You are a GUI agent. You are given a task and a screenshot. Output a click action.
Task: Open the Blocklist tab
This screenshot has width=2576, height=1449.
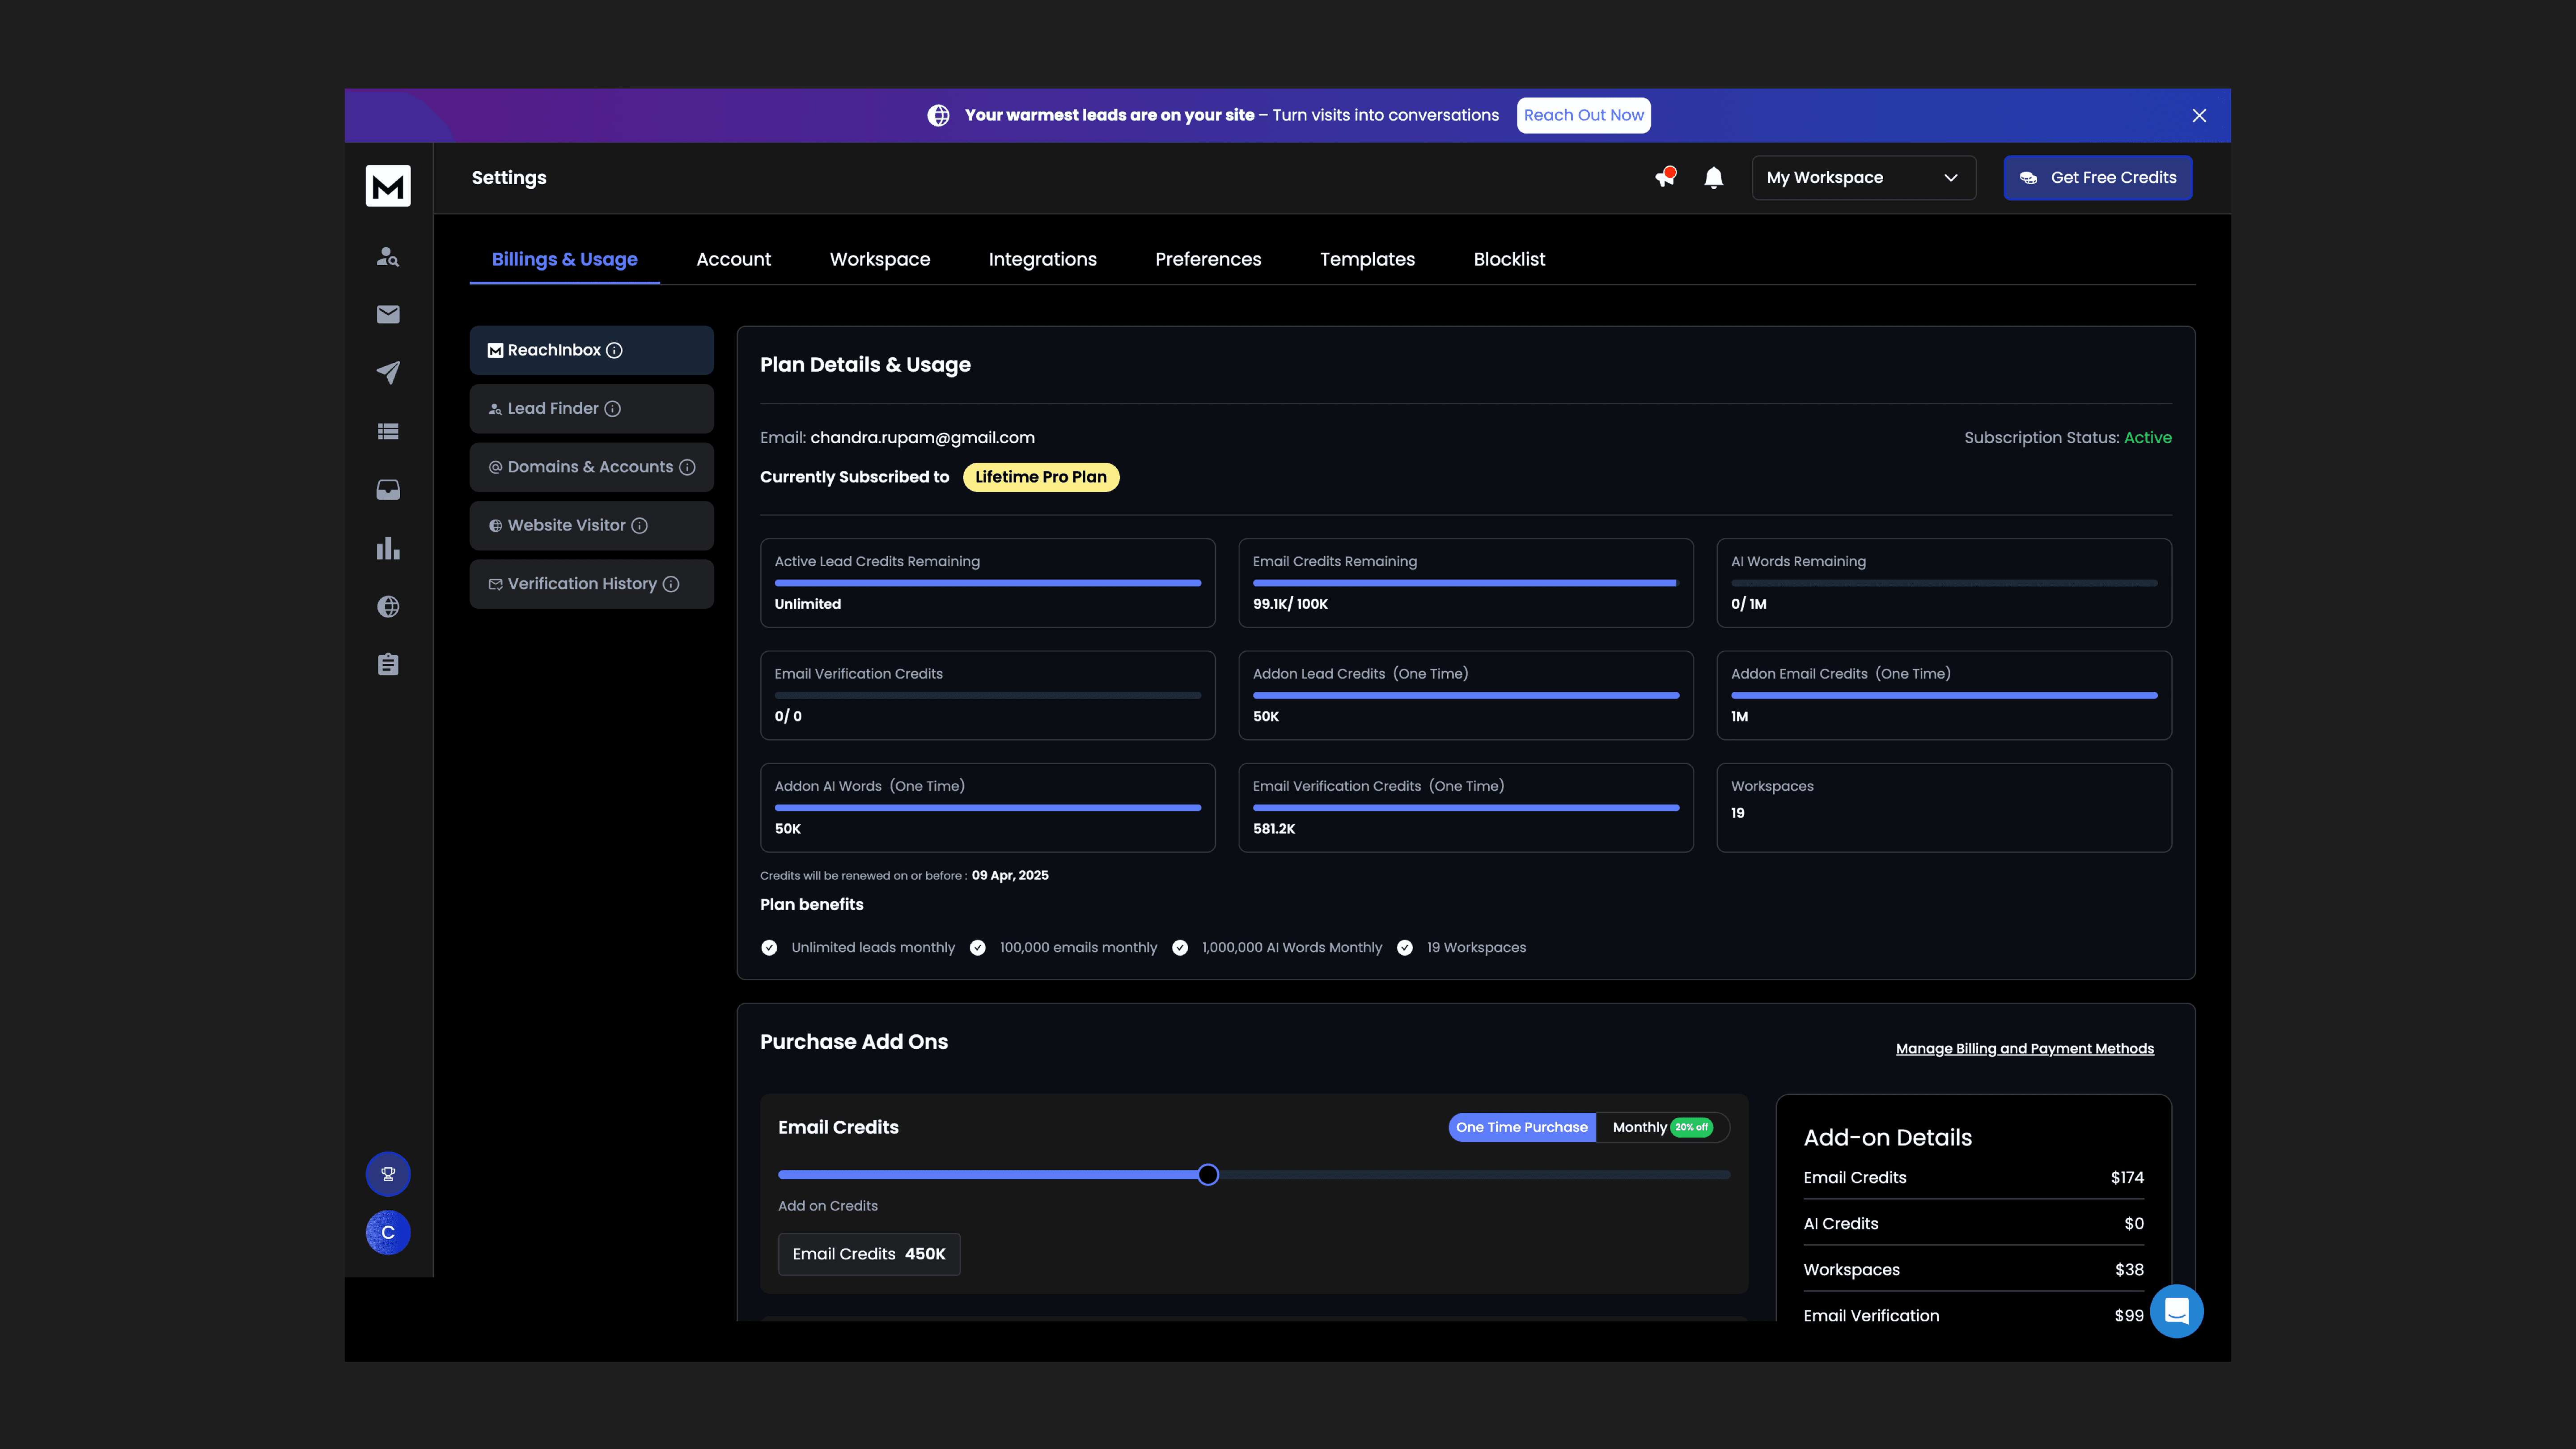point(1509,259)
